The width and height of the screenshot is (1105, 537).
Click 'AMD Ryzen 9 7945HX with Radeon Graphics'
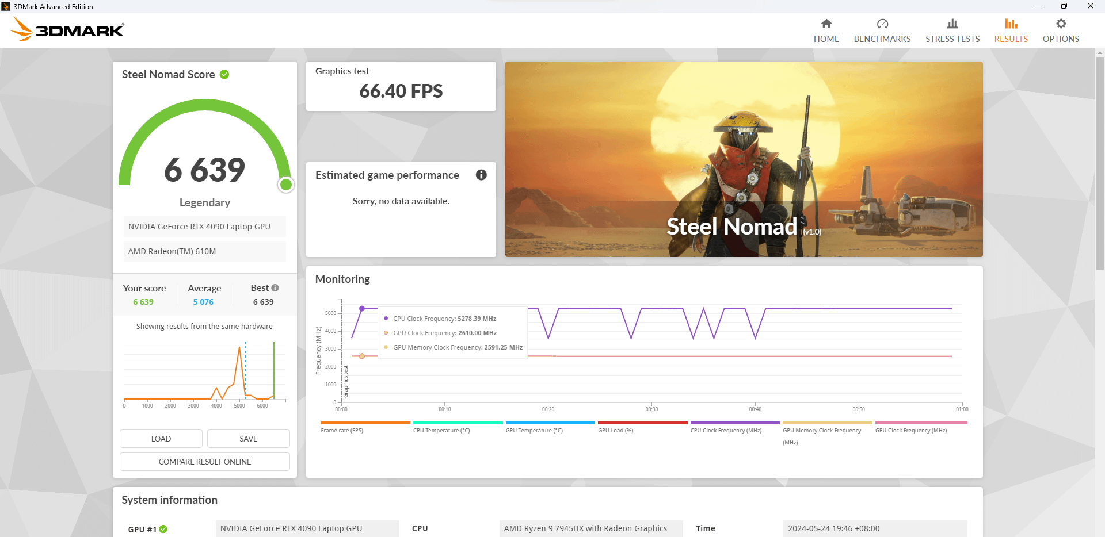point(591,528)
